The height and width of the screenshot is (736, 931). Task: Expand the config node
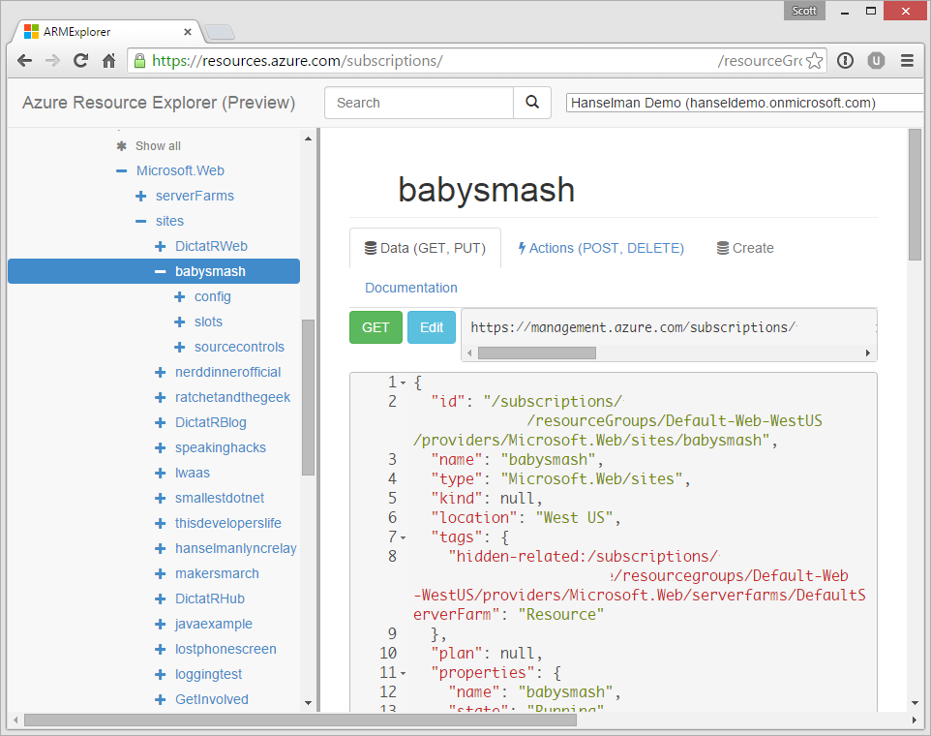click(180, 296)
